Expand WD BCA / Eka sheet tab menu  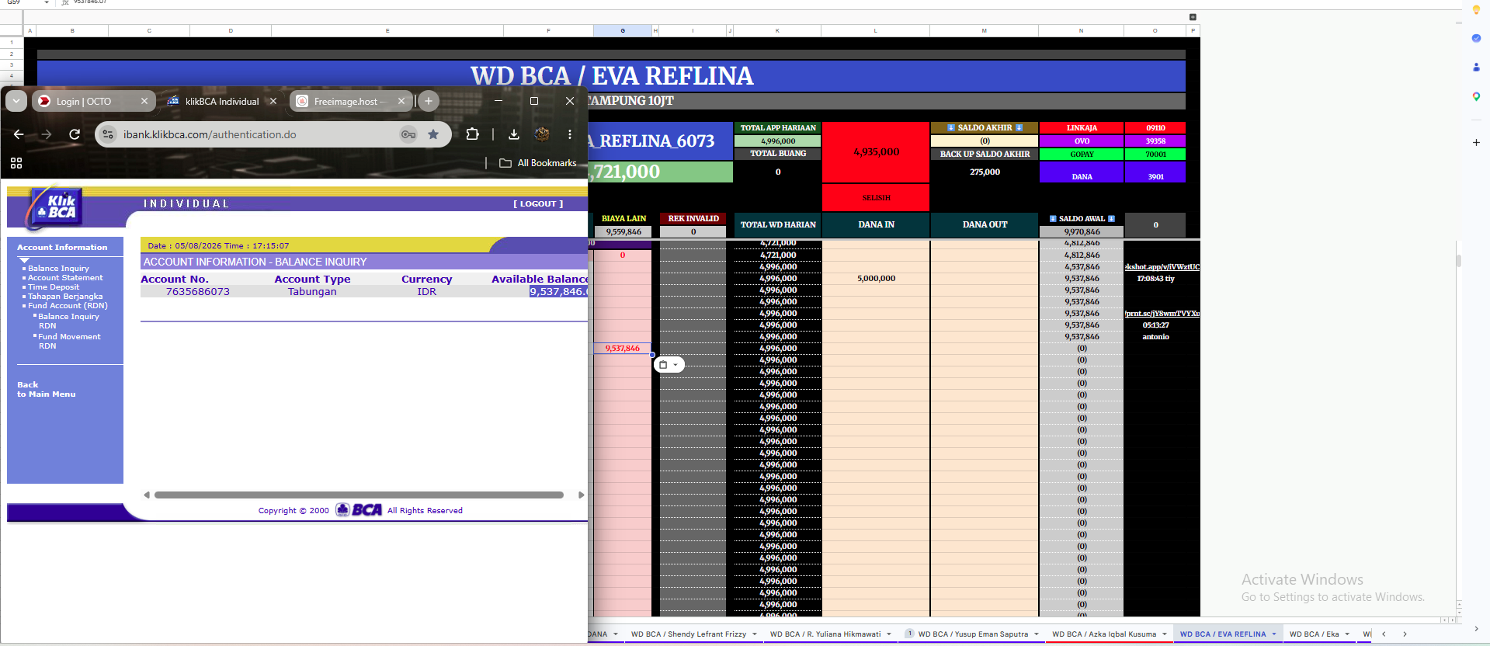(1347, 634)
